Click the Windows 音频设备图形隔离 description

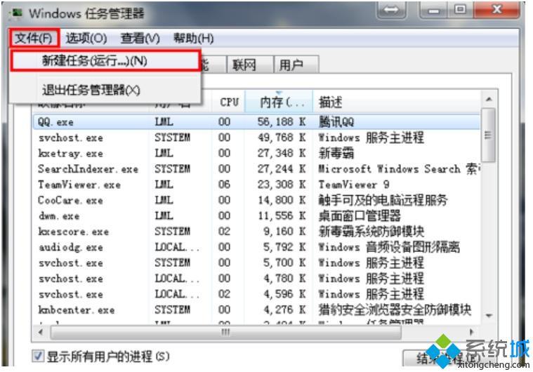(389, 247)
